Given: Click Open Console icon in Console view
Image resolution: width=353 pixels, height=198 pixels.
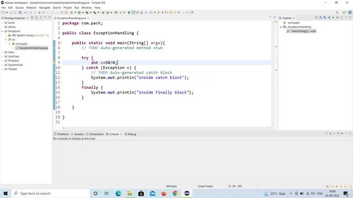Looking at the screenshot, I should click(338, 133).
